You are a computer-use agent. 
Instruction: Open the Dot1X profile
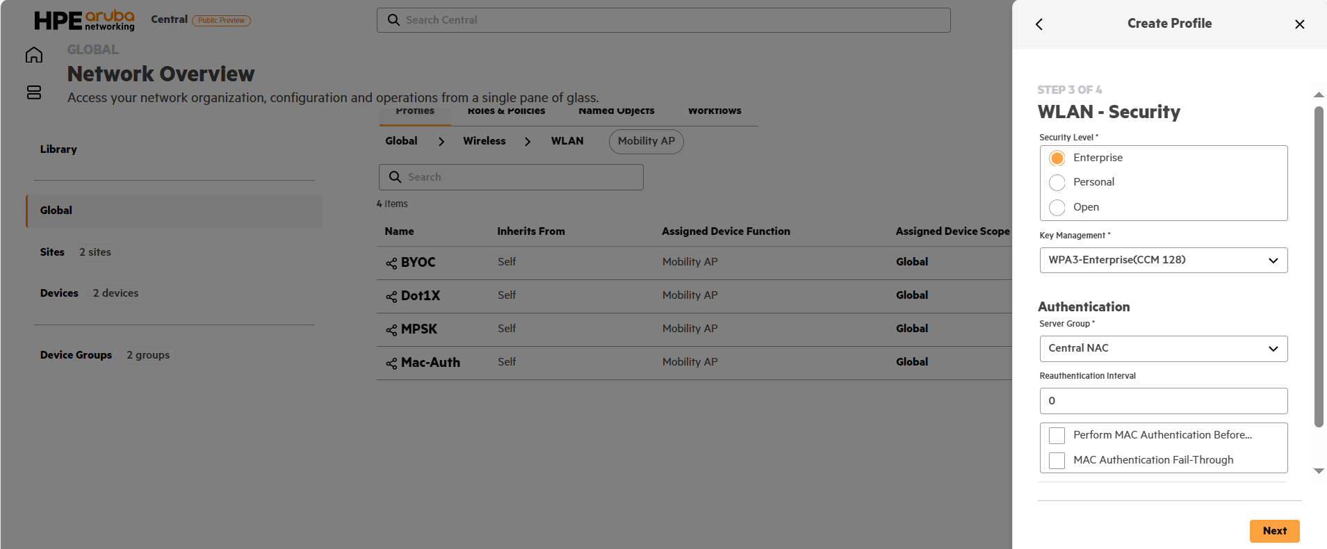coord(421,296)
